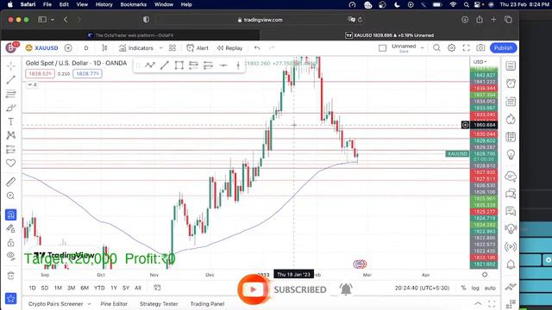Collapse the indicator legend showing 4
This screenshot has width=552, height=310.
pos(32,84)
